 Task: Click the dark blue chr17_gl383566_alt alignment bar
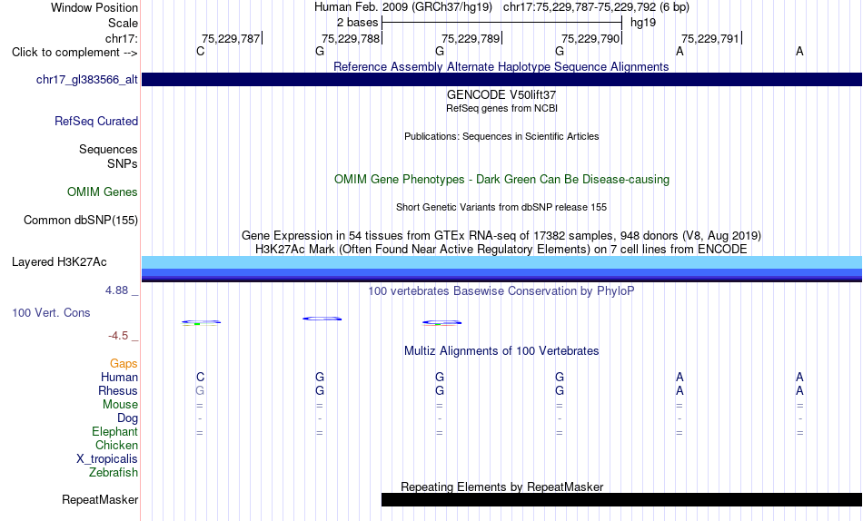501,79
